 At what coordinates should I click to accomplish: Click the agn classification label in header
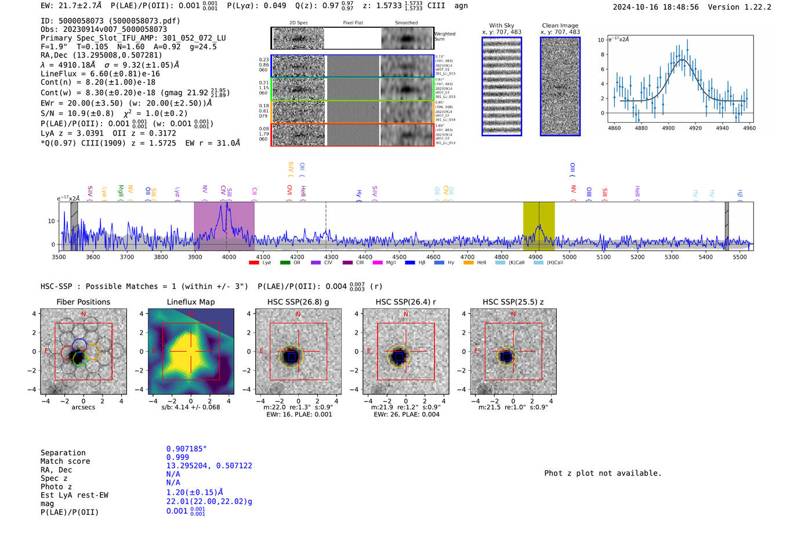click(461, 6)
